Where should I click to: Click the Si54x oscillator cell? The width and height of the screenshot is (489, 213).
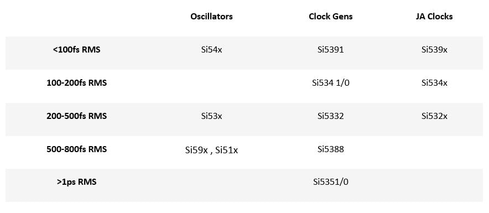211,50
